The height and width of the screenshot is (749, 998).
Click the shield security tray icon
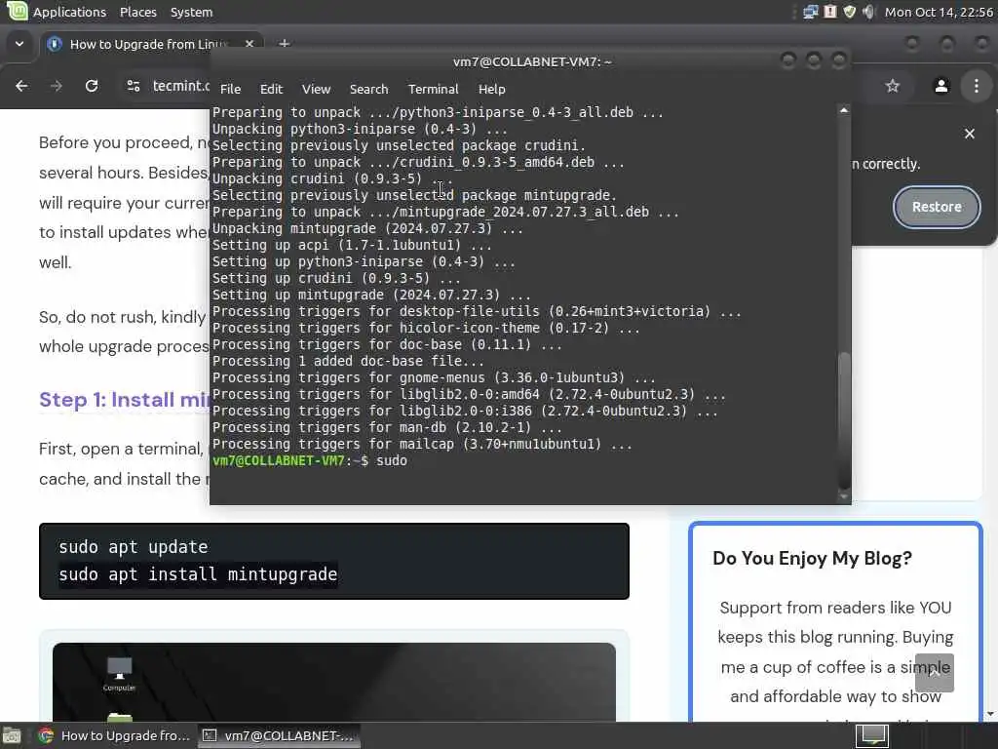[x=849, y=12]
